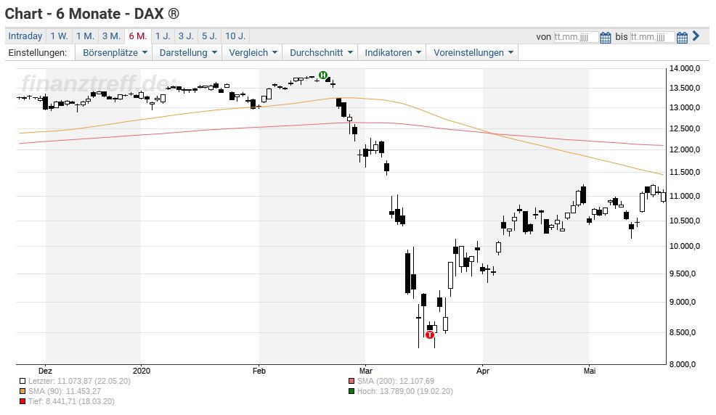Viewport: 716px width, 415px height.
Task: Click 'SMA (90): 11.453,27' legend text
Action: [x=65, y=391]
